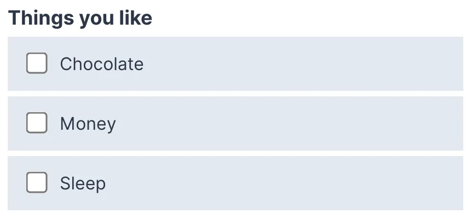
Task: Tick the Money checkbox
Action: coord(37,123)
